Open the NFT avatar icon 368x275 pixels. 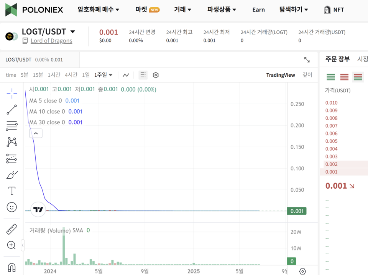click(x=327, y=10)
